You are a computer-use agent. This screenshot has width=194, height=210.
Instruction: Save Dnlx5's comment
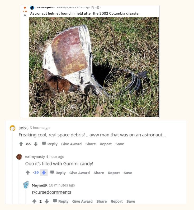[120, 144]
